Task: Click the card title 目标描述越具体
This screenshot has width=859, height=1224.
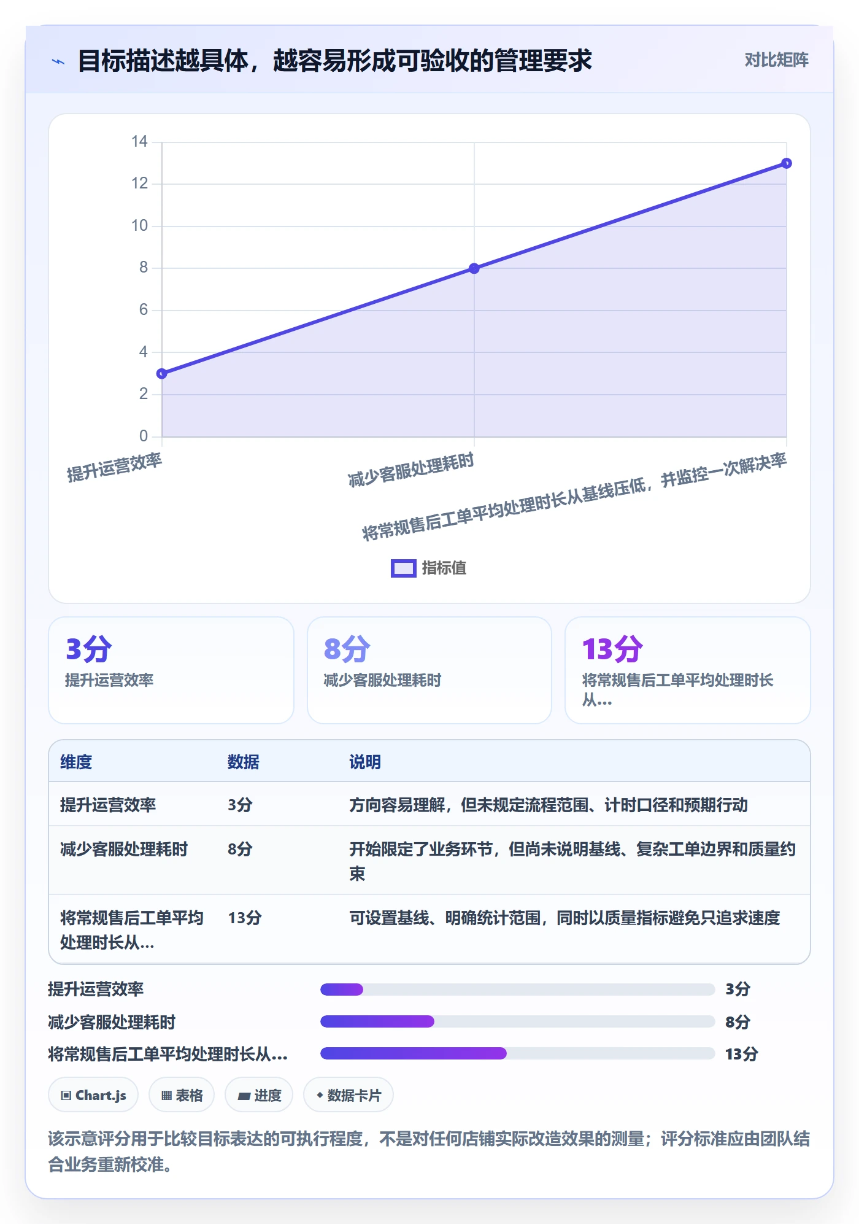Action: (335, 61)
